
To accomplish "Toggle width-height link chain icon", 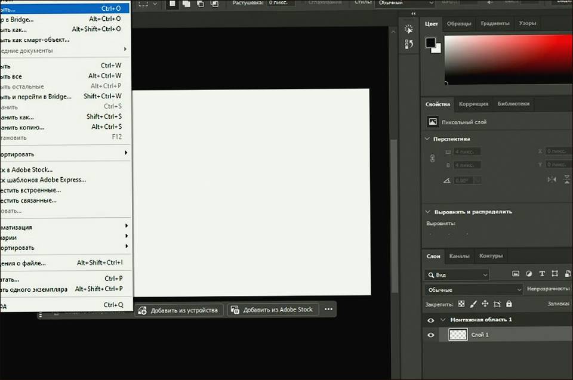I will (432, 158).
